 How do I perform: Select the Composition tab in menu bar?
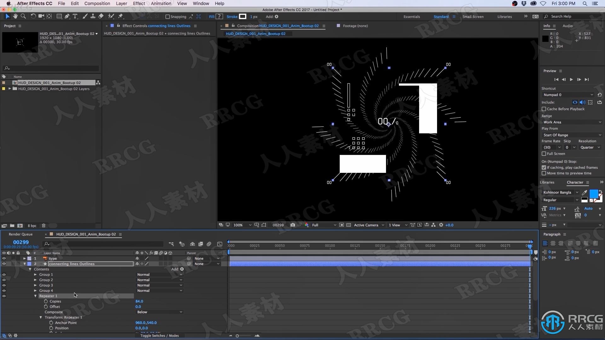coord(97,3)
